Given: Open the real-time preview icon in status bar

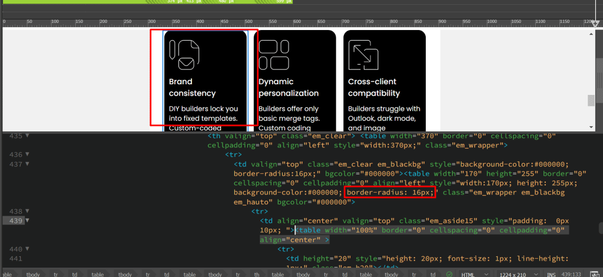Looking at the screenshot, I should (596, 274).
